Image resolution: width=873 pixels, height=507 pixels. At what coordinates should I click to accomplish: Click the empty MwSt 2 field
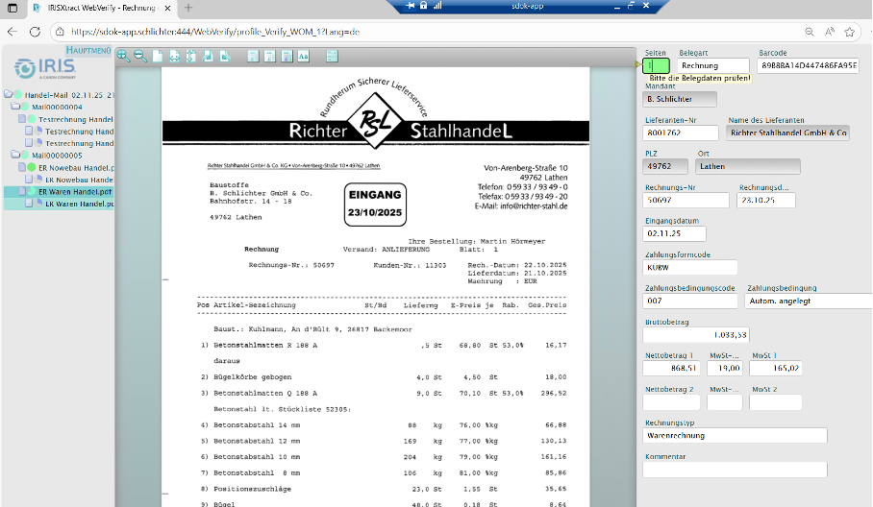pos(776,402)
